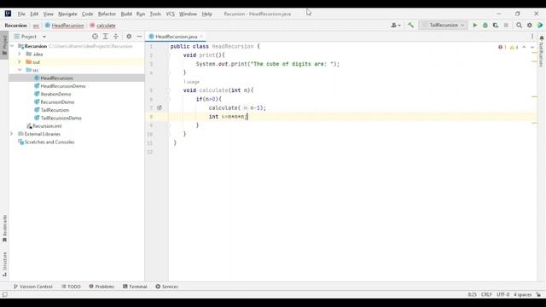Open editor tab options three-dots icon

pos(532,36)
